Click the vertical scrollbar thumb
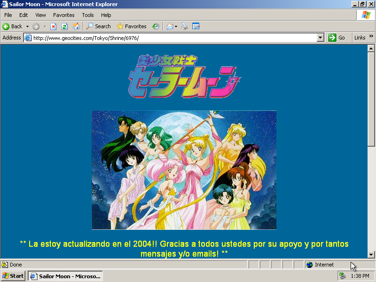The height and width of the screenshot is (282, 376). tap(371, 99)
